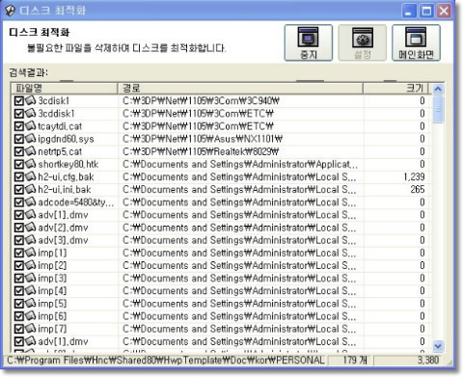
Task: Click size value 1,239
Action: pos(414,177)
